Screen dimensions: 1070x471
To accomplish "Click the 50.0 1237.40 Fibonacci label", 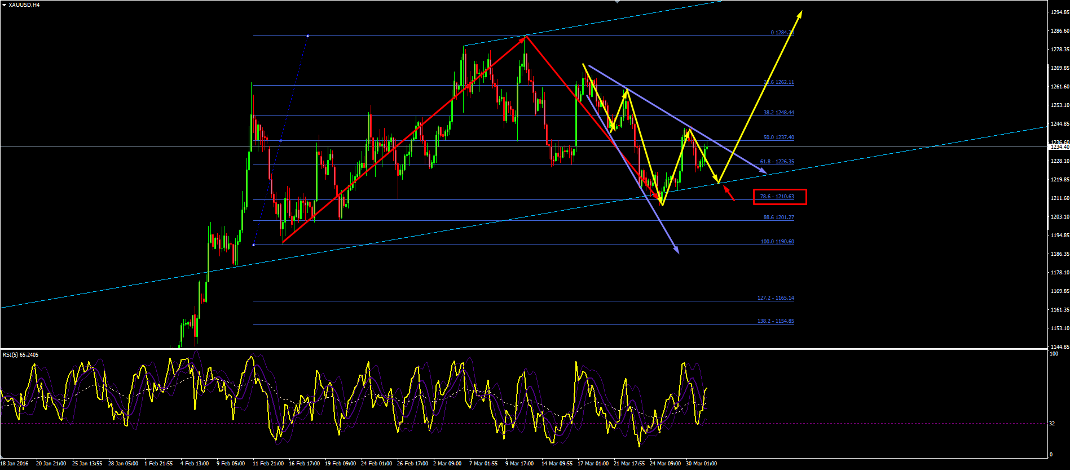I will (778, 137).
